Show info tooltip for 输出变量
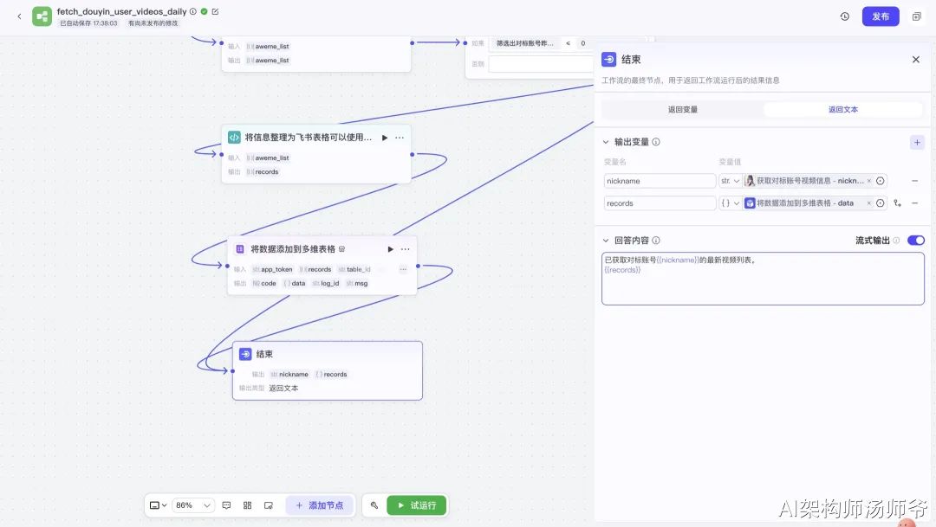This screenshot has width=936, height=527. click(x=656, y=142)
